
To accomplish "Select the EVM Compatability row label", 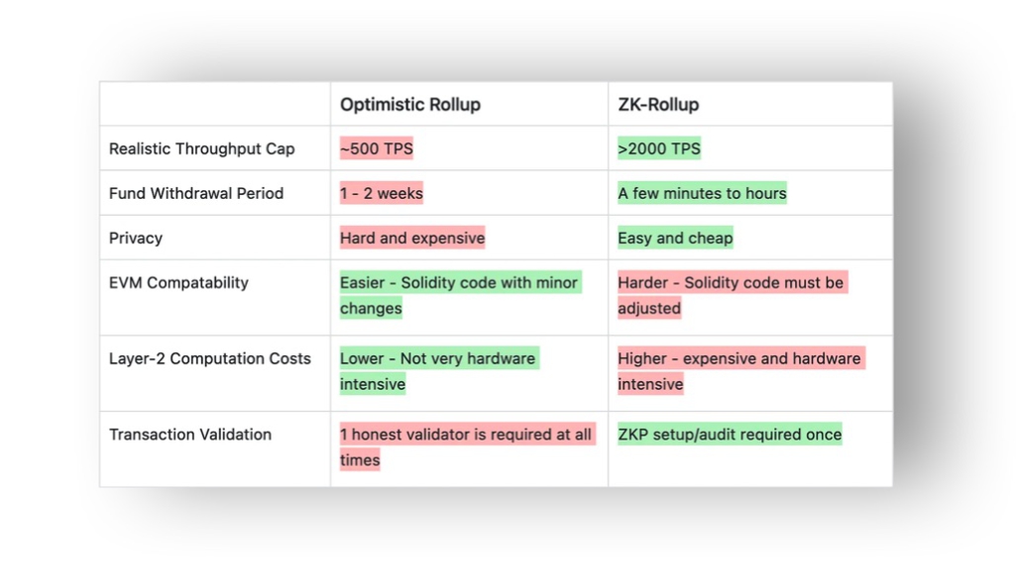I will click(x=178, y=282).
